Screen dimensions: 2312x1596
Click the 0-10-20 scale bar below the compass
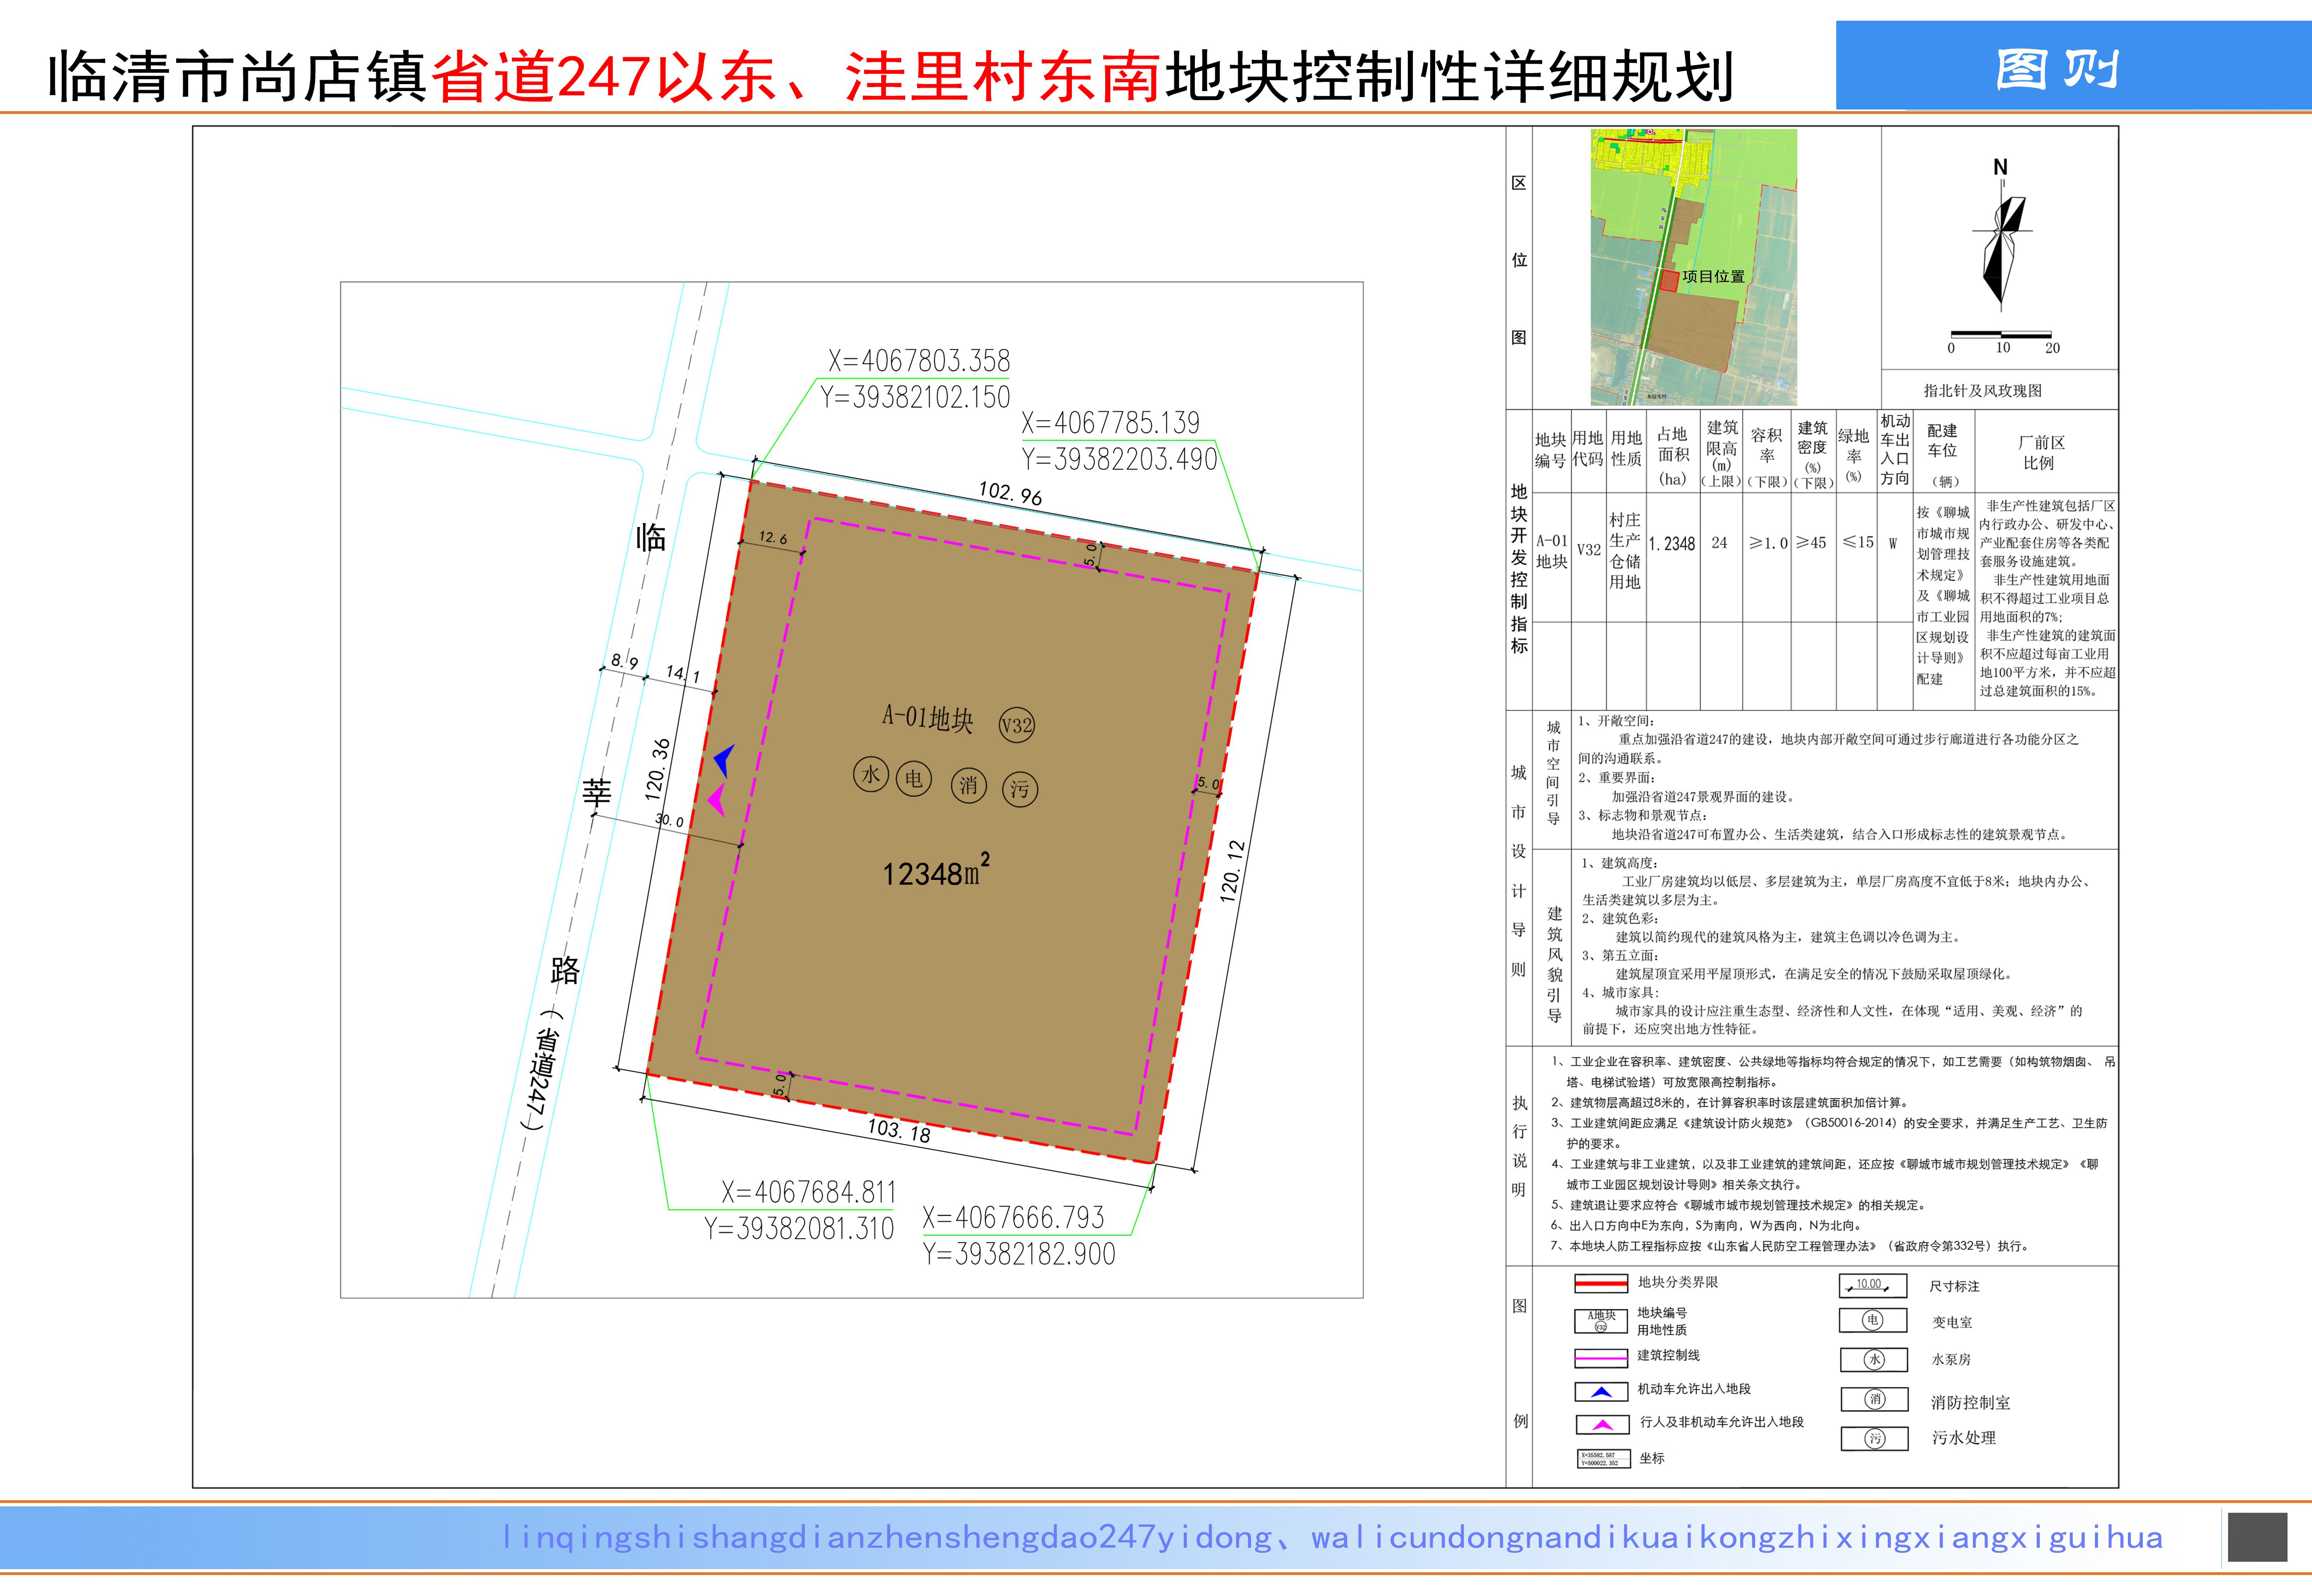[x=2001, y=335]
